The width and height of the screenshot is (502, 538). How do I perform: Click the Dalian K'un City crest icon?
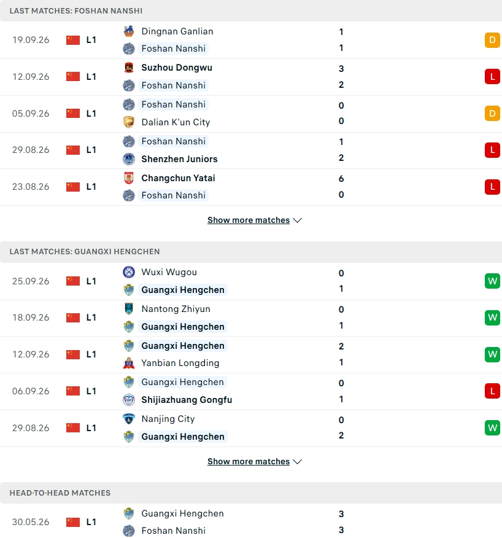click(x=129, y=122)
